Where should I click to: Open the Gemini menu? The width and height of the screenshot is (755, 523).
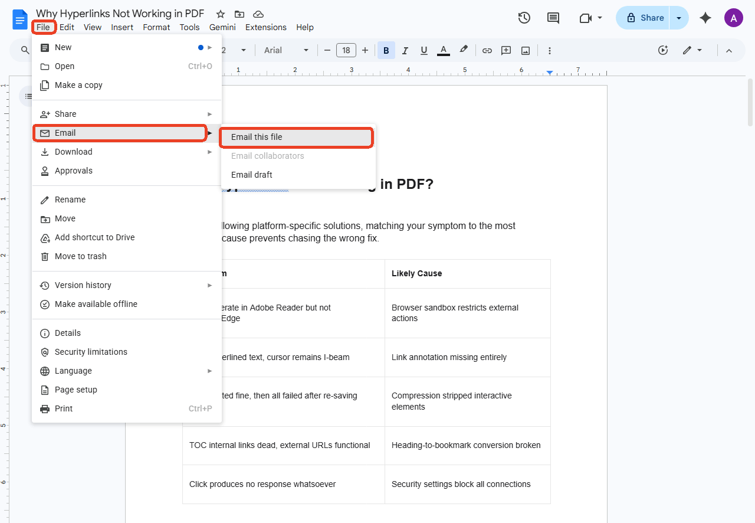click(x=222, y=27)
